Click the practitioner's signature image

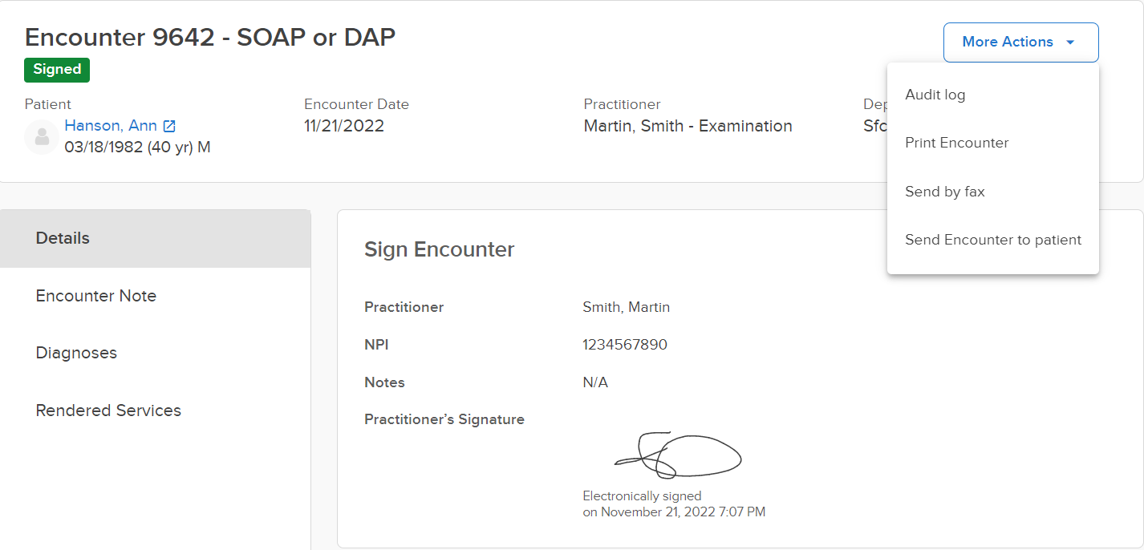tap(678, 455)
